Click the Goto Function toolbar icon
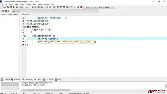The width and height of the screenshot is (167, 94). 39,7
